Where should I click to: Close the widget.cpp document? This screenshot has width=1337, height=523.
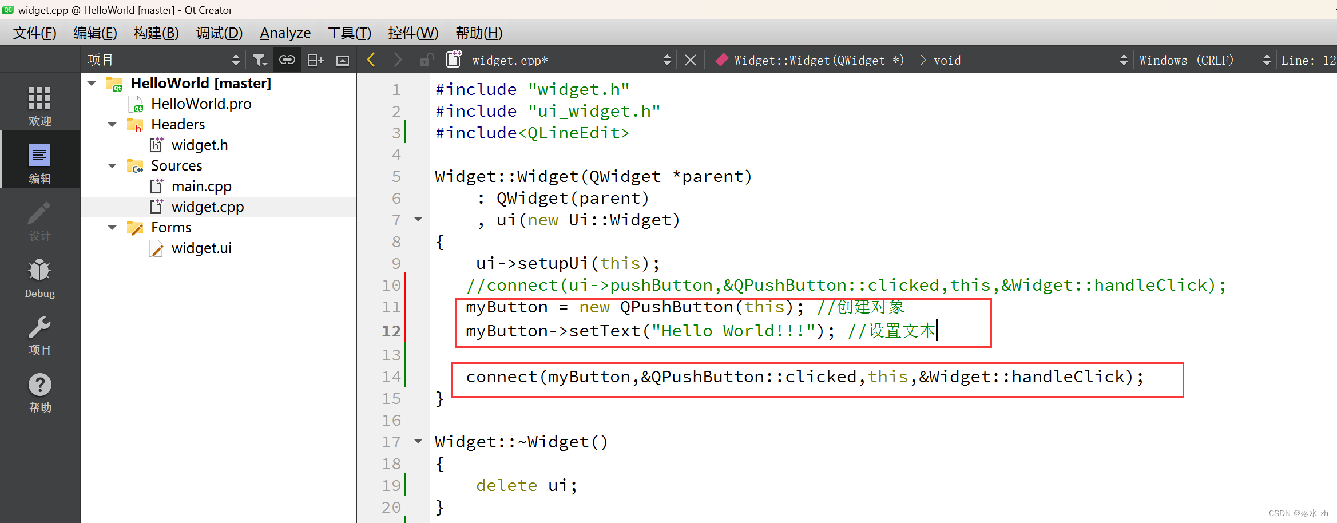click(691, 60)
